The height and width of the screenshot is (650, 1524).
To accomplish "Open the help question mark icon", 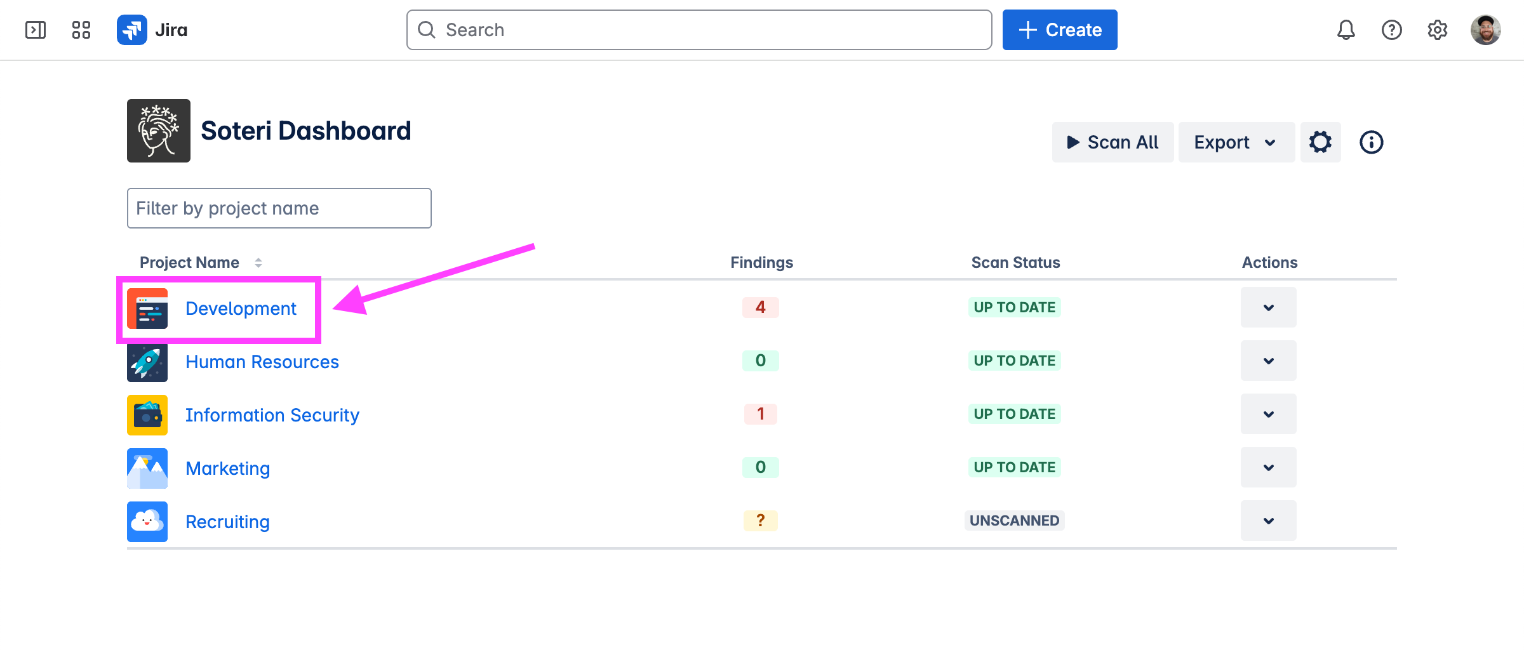I will (1391, 30).
